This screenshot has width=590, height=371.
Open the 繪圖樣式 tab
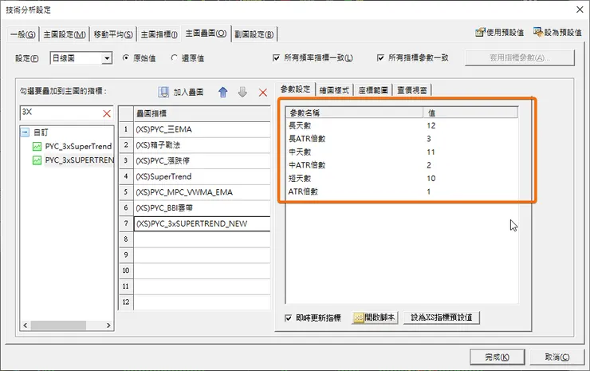pyautogui.click(x=334, y=90)
